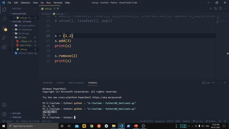Open the Selection menu

25,3
